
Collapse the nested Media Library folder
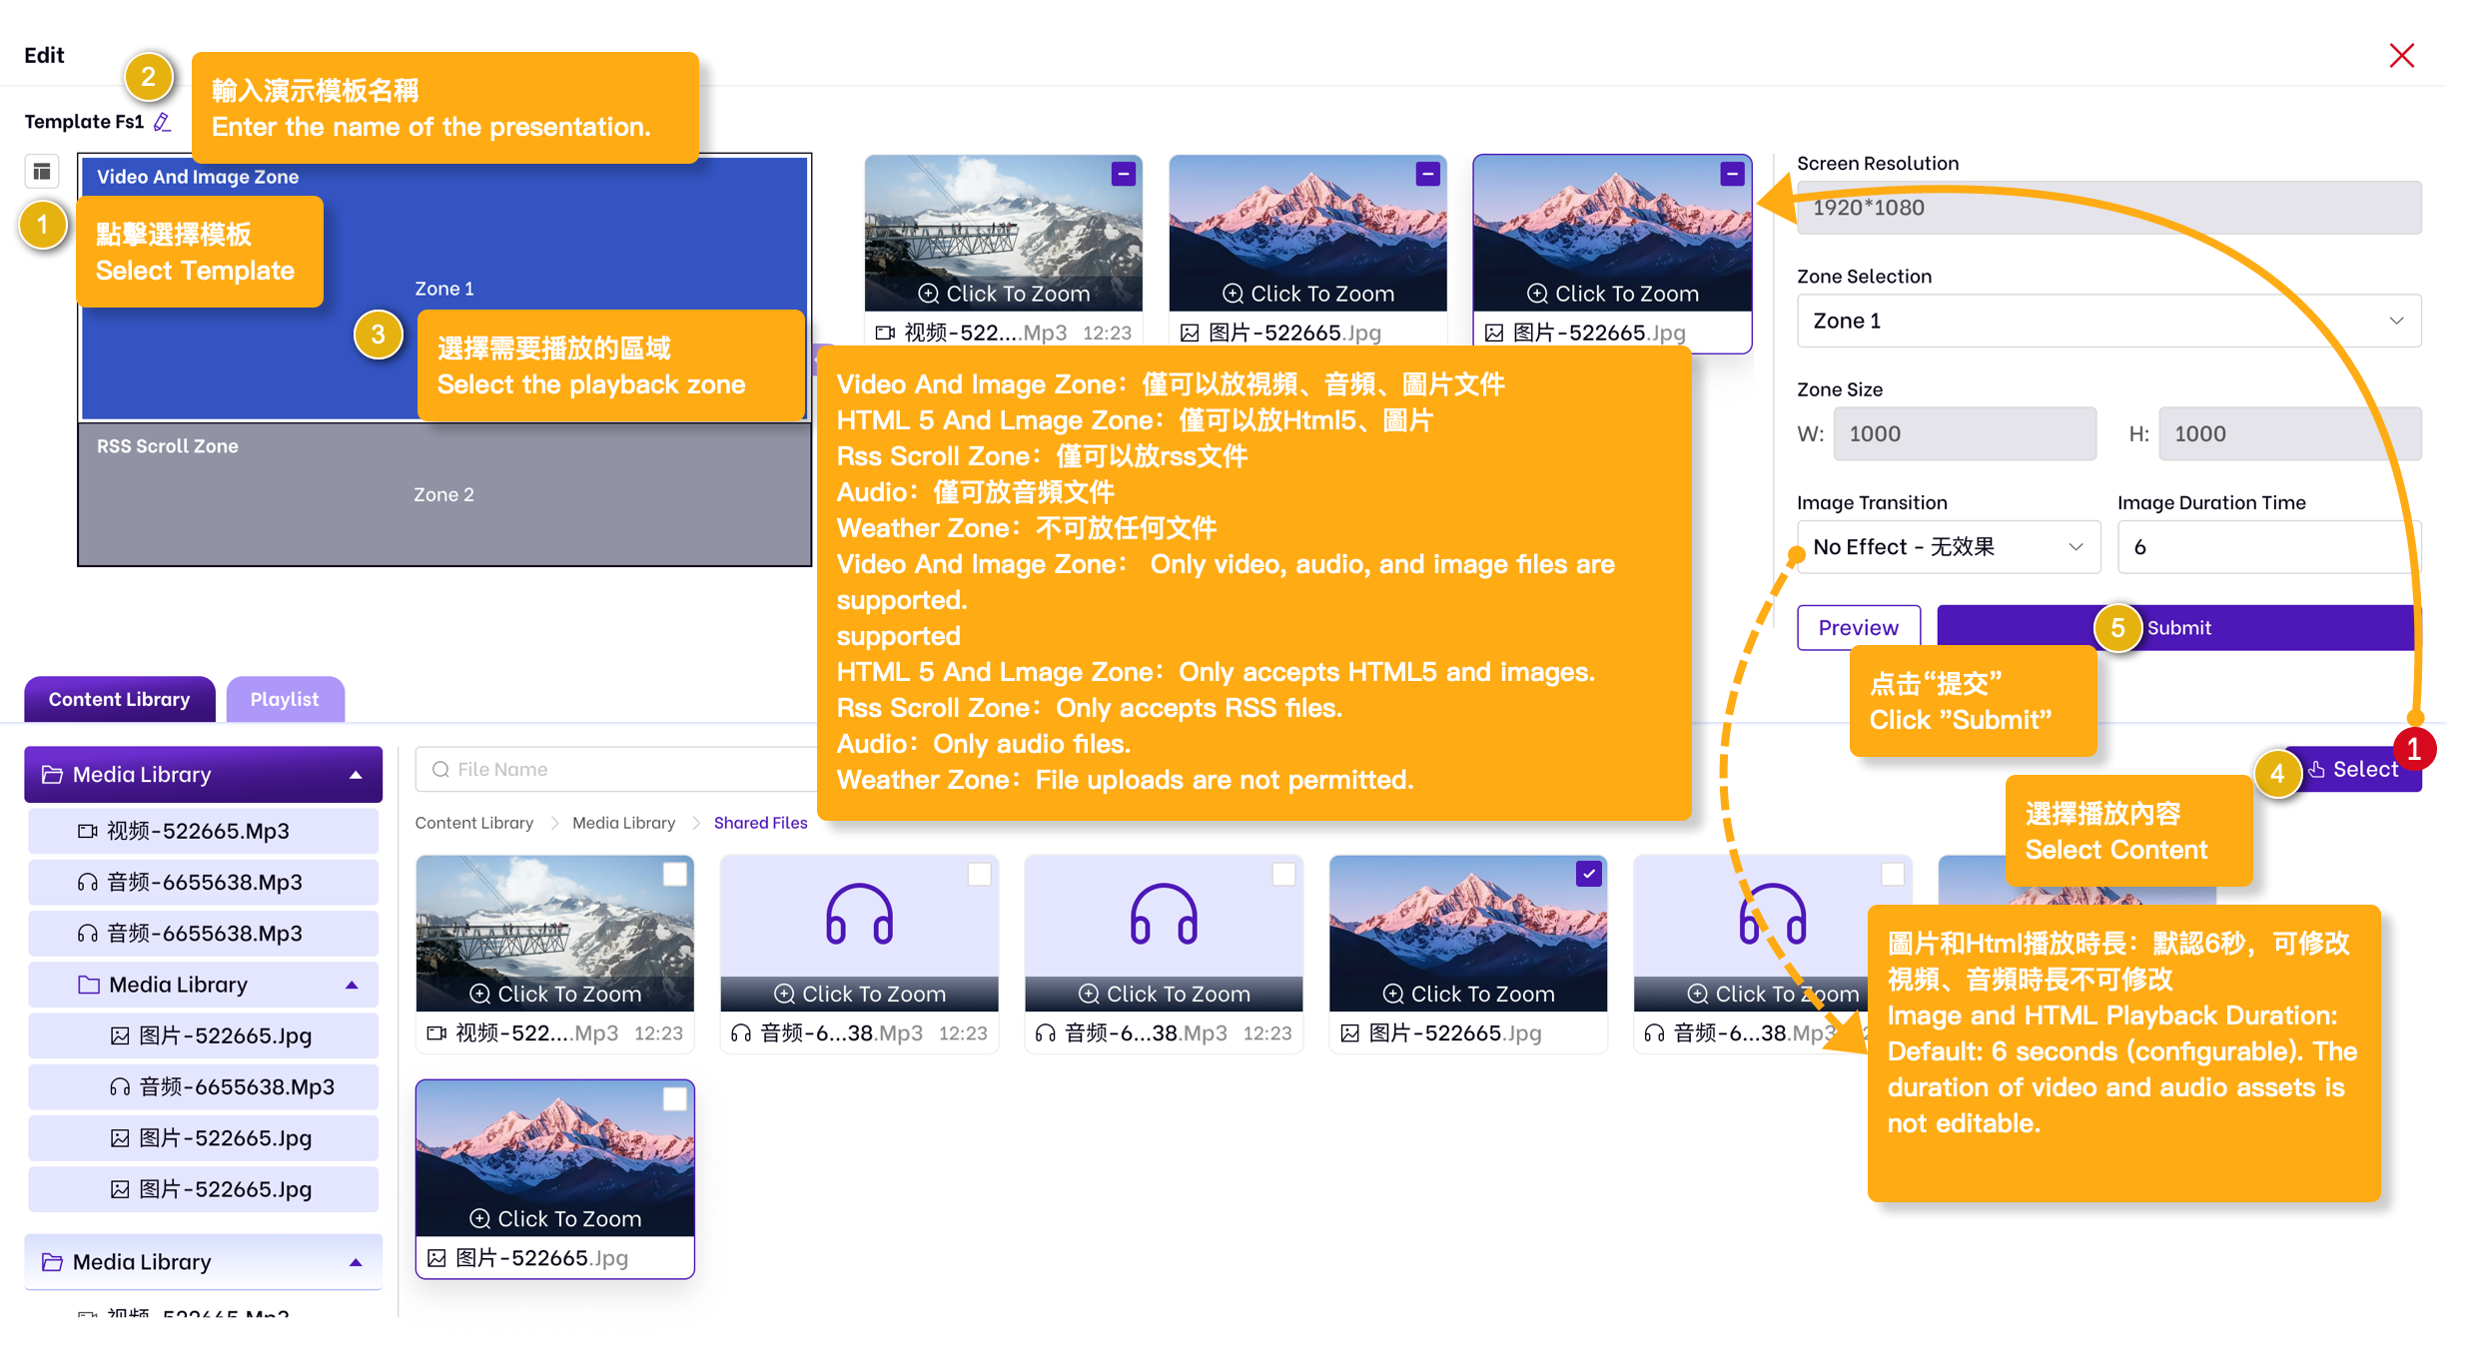coord(352,986)
